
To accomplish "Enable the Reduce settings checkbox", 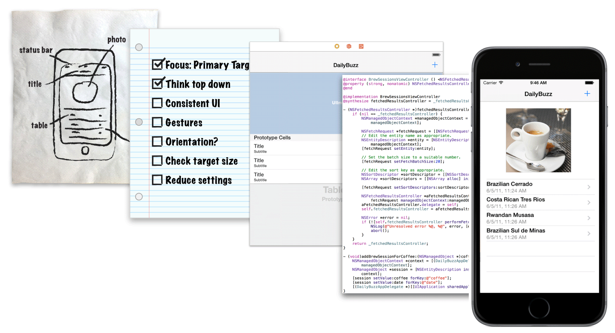I will [x=157, y=180].
